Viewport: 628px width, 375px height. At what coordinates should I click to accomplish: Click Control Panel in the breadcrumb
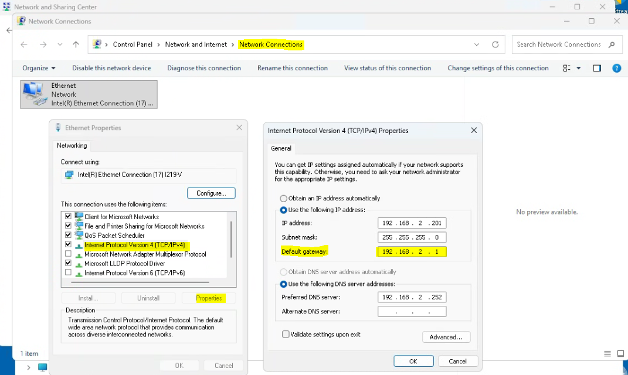click(x=133, y=45)
